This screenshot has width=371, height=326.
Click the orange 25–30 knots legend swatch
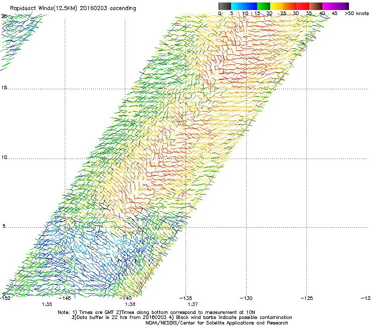coord(290,6)
